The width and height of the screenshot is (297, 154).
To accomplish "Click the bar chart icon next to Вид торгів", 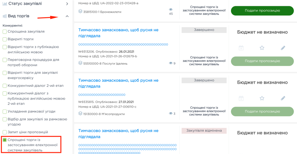I will [x=5, y=16].
